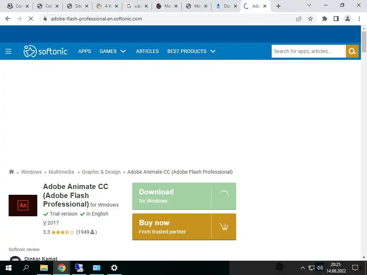
Task: Open File Explorer from taskbar
Action: click(44, 268)
